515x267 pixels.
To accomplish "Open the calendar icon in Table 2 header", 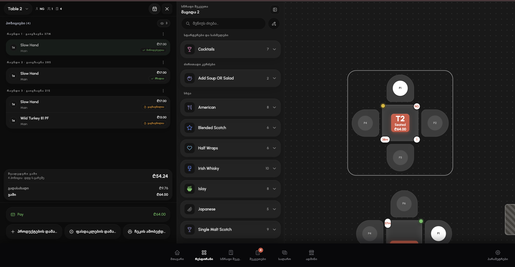I will [x=155, y=9].
